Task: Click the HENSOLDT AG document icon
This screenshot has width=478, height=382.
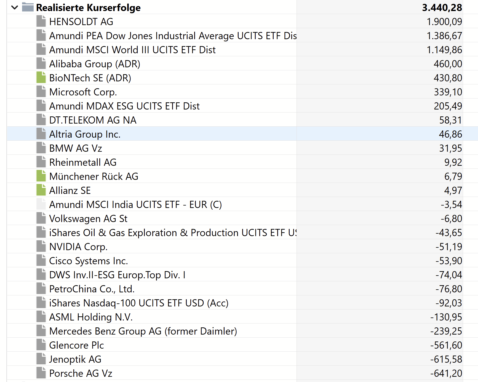Action: tap(41, 21)
